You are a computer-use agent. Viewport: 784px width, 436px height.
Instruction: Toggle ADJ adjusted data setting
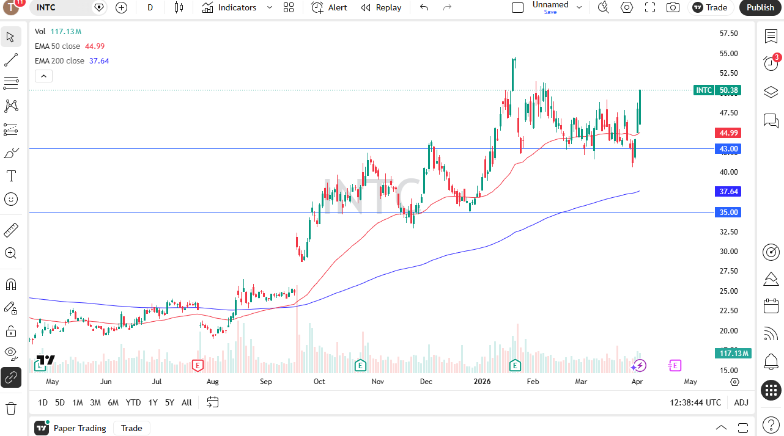tap(741, 402)
